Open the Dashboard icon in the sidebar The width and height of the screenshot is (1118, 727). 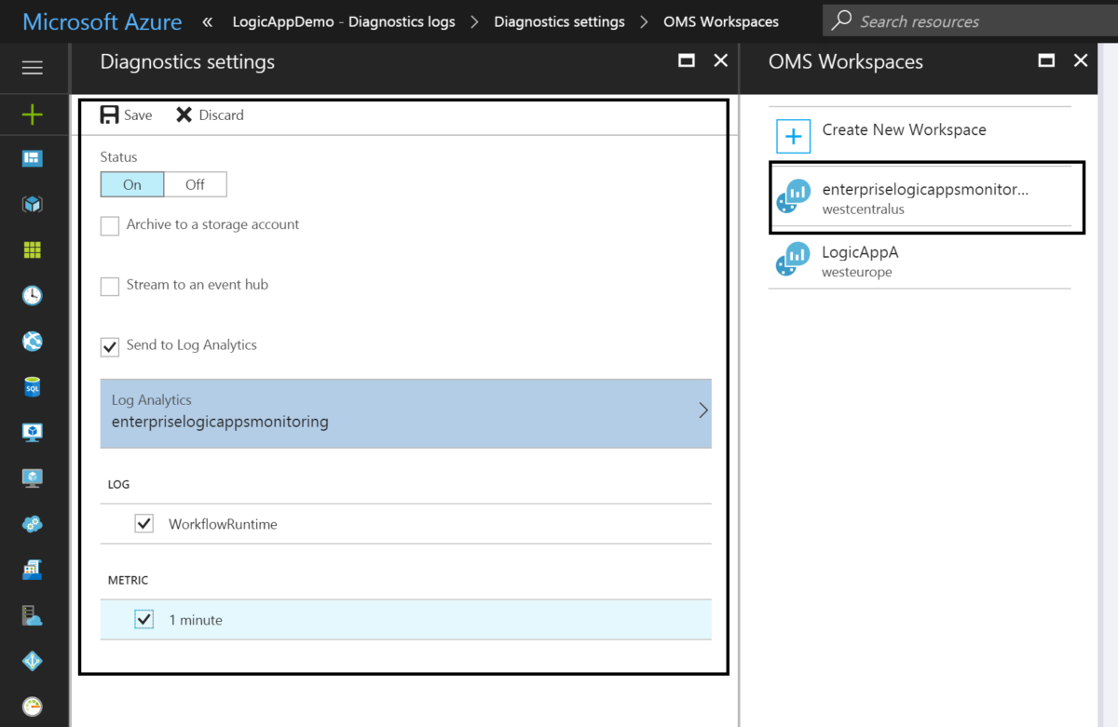[x=34, y=158]
